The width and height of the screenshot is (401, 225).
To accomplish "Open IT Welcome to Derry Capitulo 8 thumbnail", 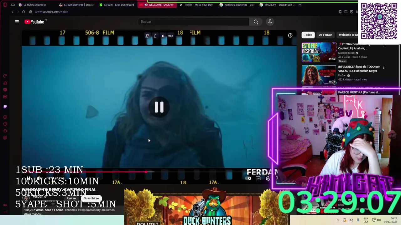I will [x=319, y=52].
